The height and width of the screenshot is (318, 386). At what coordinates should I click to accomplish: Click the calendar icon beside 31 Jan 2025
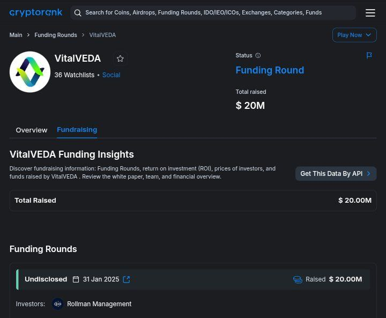coord(76,279)
